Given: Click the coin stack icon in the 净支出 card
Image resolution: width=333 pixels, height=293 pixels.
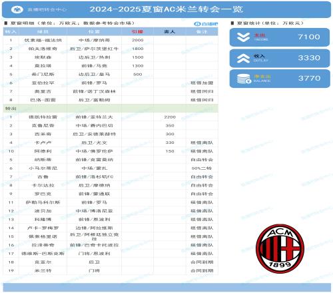Looking at the screenshot, I should (244, 79).
